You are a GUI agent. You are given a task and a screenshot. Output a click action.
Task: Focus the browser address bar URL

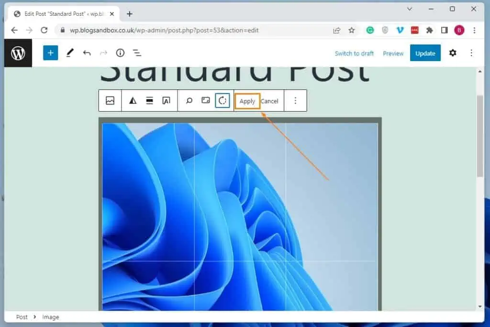tap(164, 30)
